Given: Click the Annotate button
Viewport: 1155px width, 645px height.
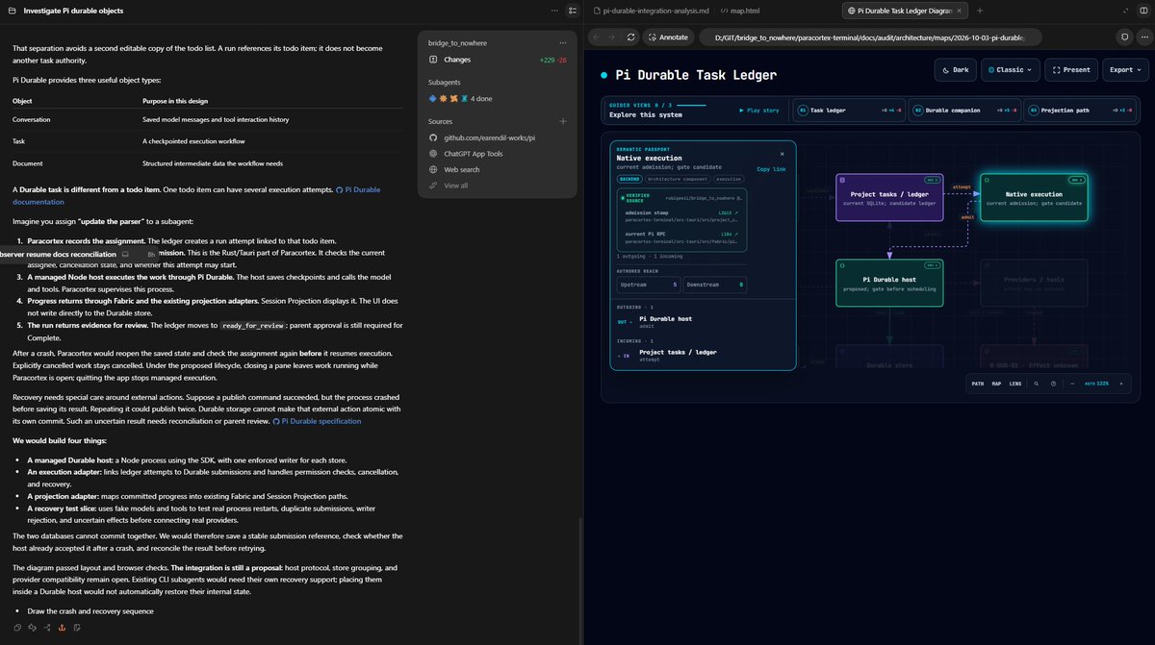Looking at the screenshot, I should point(668,37).
